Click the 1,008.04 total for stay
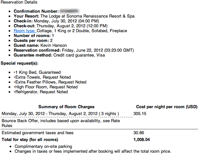The height and width of the screenshot is (154, 198). click(x=142, y=140)
